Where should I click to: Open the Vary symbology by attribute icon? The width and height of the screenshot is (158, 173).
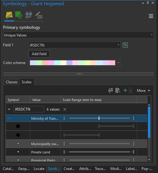click(19, 15)
